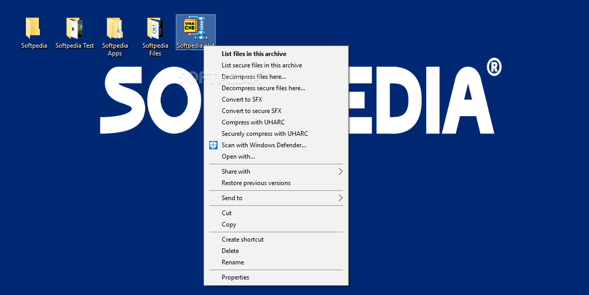Image resolution: width=589 pixels, height=295 pixels.
Task: Choose Delete from the context menu
Action: click(276, 251)
